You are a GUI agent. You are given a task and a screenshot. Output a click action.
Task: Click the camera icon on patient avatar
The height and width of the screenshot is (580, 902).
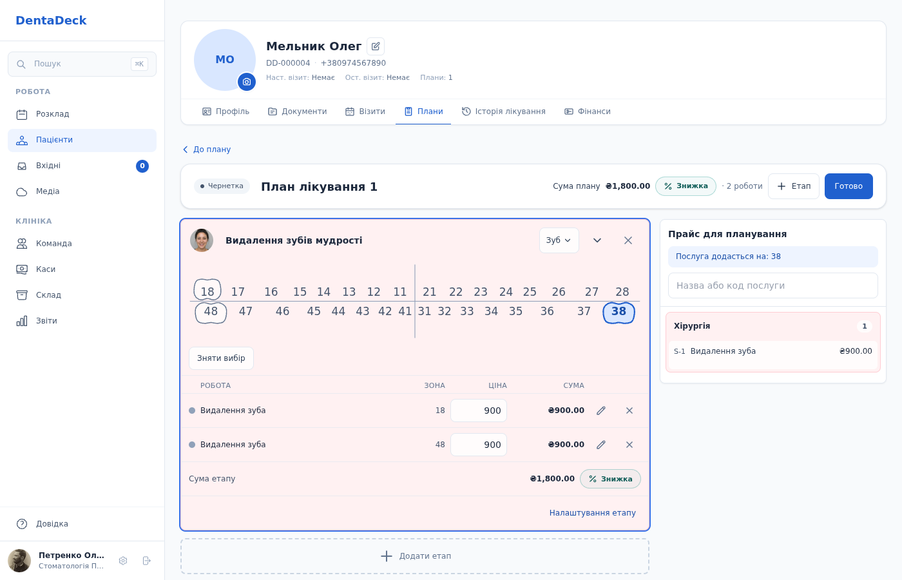coord(247,82)
